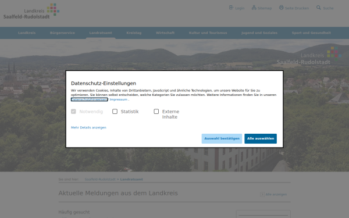
Task: Open the Sport und Gesundheit menu
Action: (x=311, y=33)
